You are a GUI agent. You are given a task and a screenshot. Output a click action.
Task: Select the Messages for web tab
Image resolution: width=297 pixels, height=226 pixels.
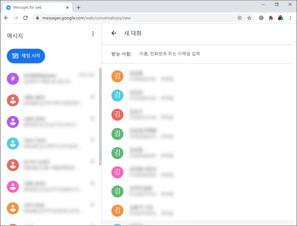point(37,8)
